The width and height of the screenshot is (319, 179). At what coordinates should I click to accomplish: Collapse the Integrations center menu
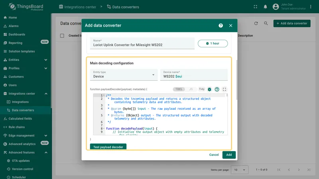pyautogui.click(x=46, y=93)
